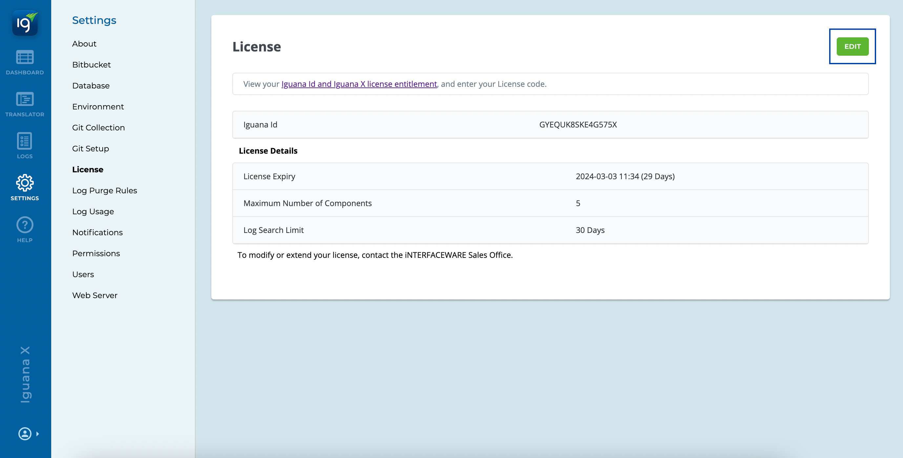
Task: Open the Logs section
Action: 25,146
